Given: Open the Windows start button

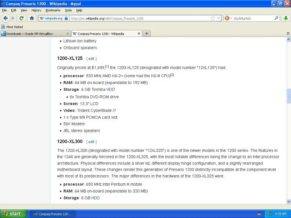Looking at the screenshot, I should [14, 214].
